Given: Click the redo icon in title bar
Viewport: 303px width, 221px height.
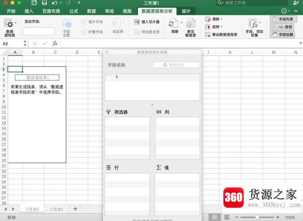Looking at the screenshot, I should click(68, 3).
